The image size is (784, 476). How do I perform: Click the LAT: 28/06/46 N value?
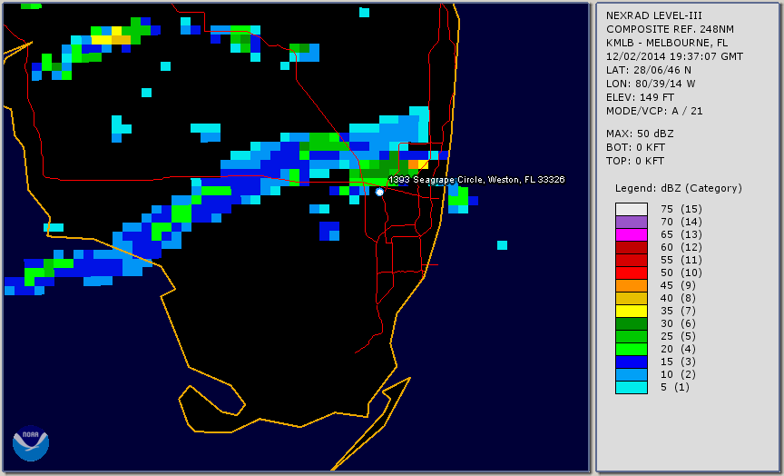pos(649,70)
